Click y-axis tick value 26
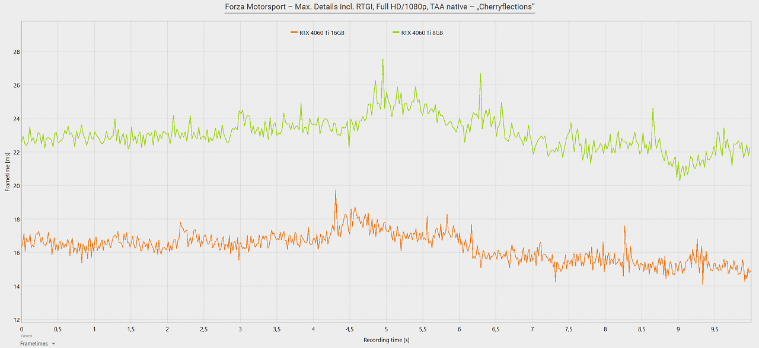759x348 pixels. coord(17,85)
